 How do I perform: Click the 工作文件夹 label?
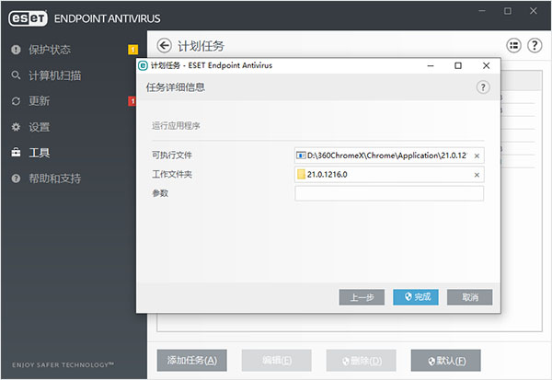[x=172, y=174]
